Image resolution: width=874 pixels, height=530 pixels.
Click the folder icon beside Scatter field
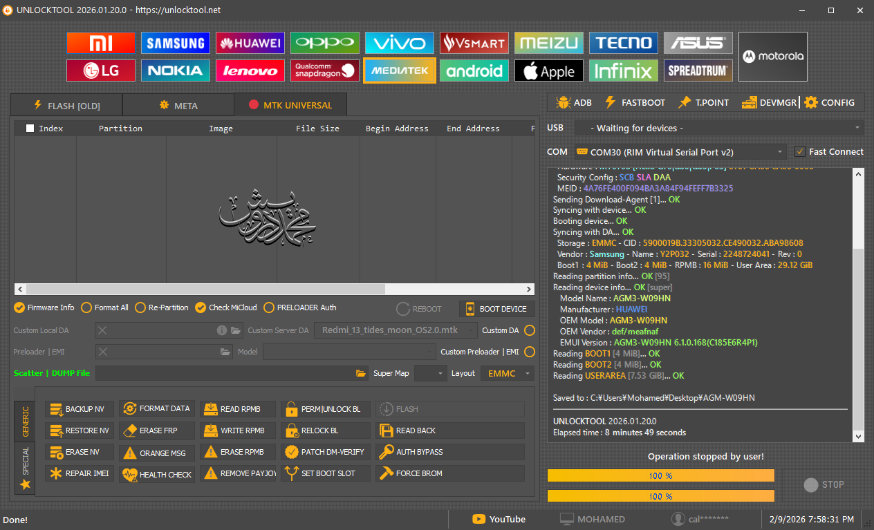pyautogui.click(x=360, y=373)
